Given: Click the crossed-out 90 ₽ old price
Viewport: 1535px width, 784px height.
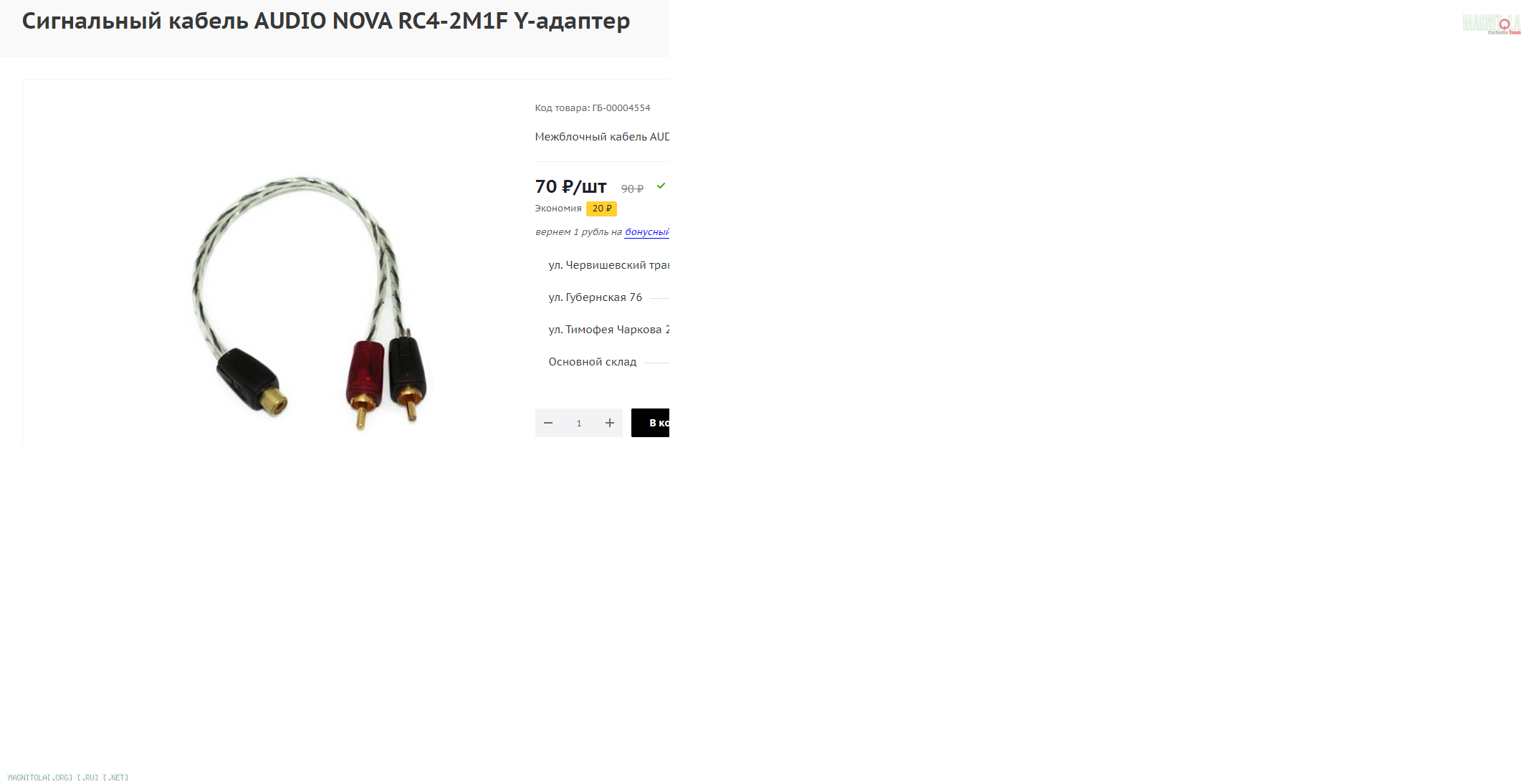Looking at the screenshot, I should [632, 189].
